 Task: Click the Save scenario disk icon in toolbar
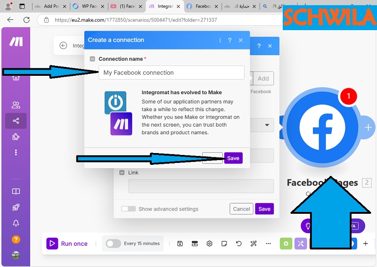[x=180, y=243]
